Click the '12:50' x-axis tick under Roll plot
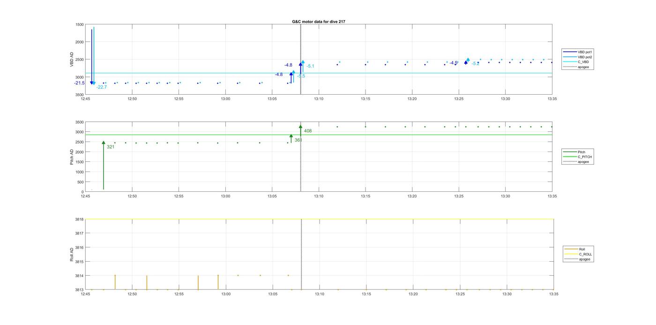 point(132,294)
